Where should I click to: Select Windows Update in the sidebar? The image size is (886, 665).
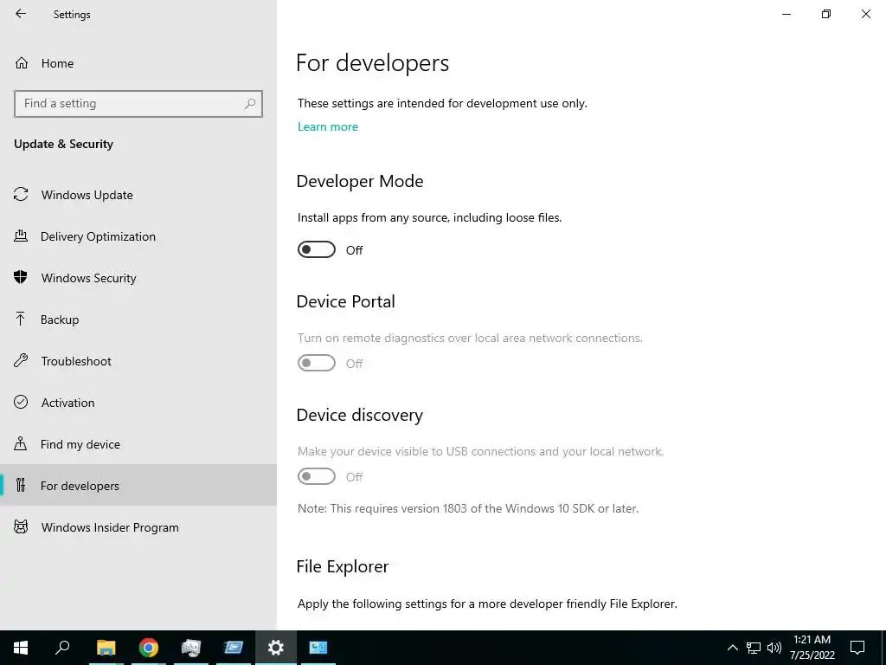[x=138, y=195]
